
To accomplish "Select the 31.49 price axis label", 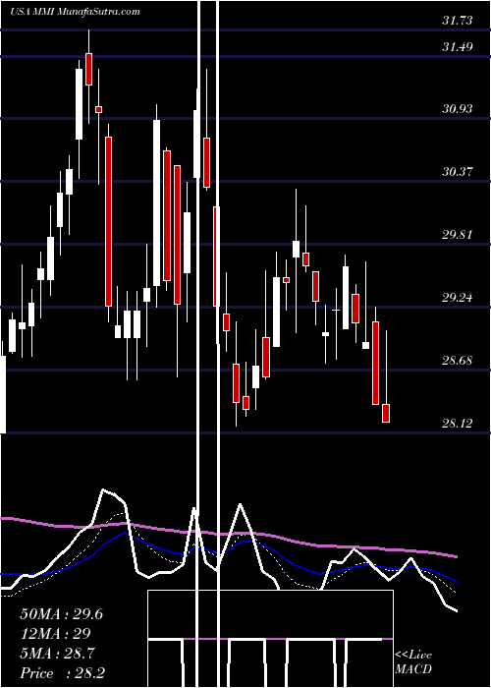I will [458, 46].
